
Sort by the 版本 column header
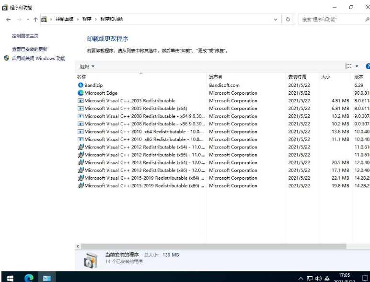361,77
